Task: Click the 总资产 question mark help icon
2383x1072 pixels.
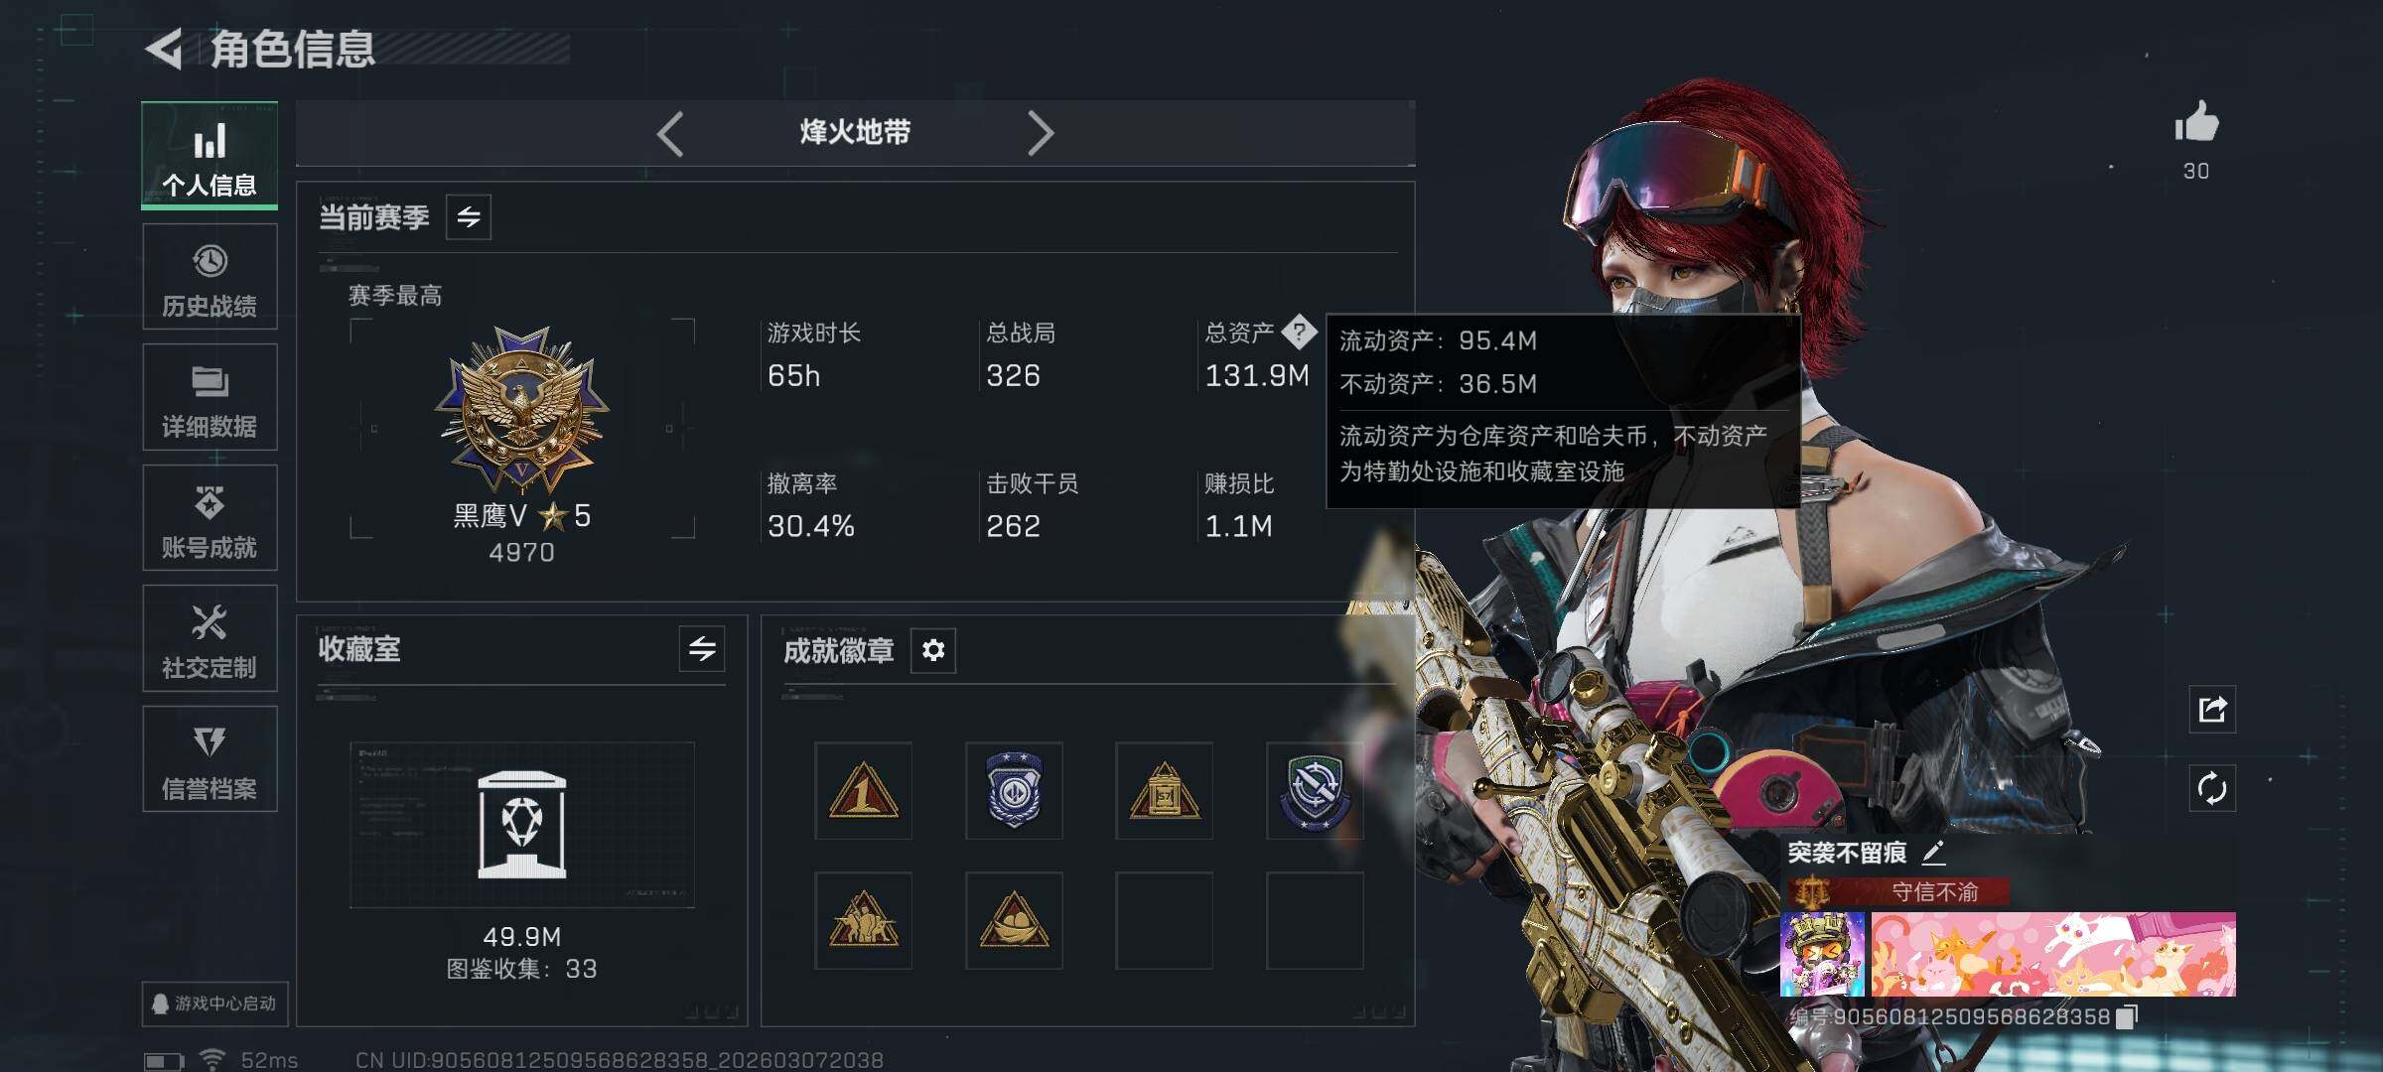Action: point(1299,333)
